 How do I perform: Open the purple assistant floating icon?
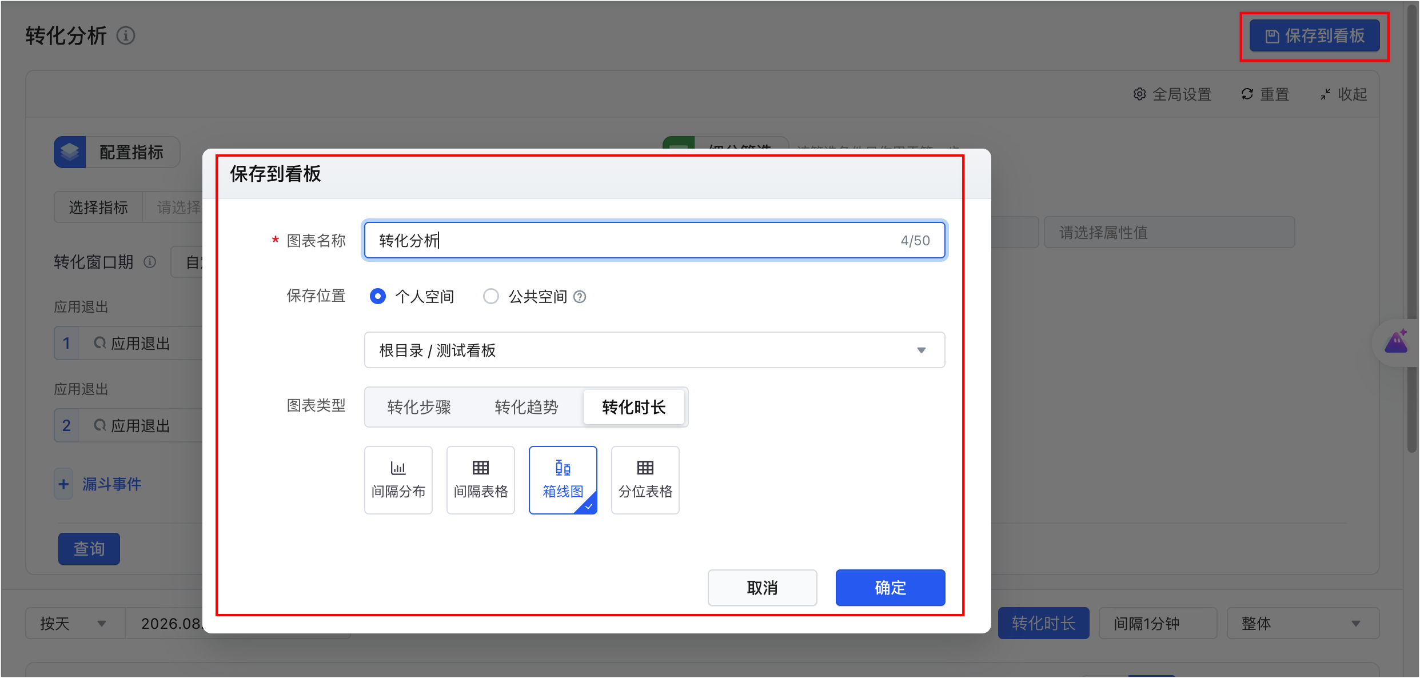(1396, 342)
